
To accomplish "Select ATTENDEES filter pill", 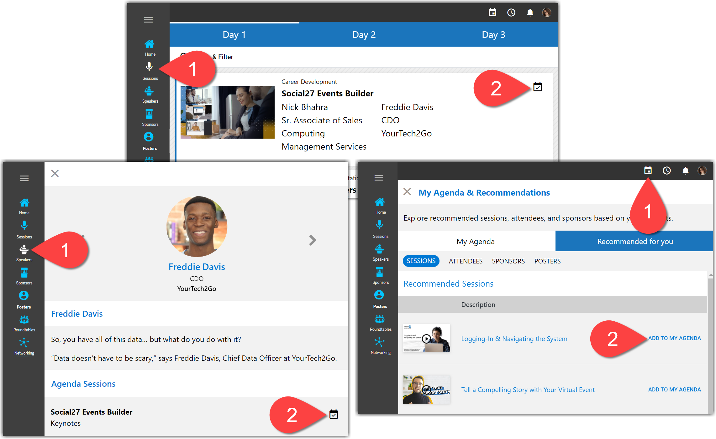I will [465, 261].
